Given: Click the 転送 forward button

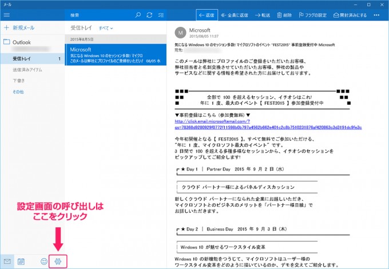Looking at the screenshot, I should (263, 15).
